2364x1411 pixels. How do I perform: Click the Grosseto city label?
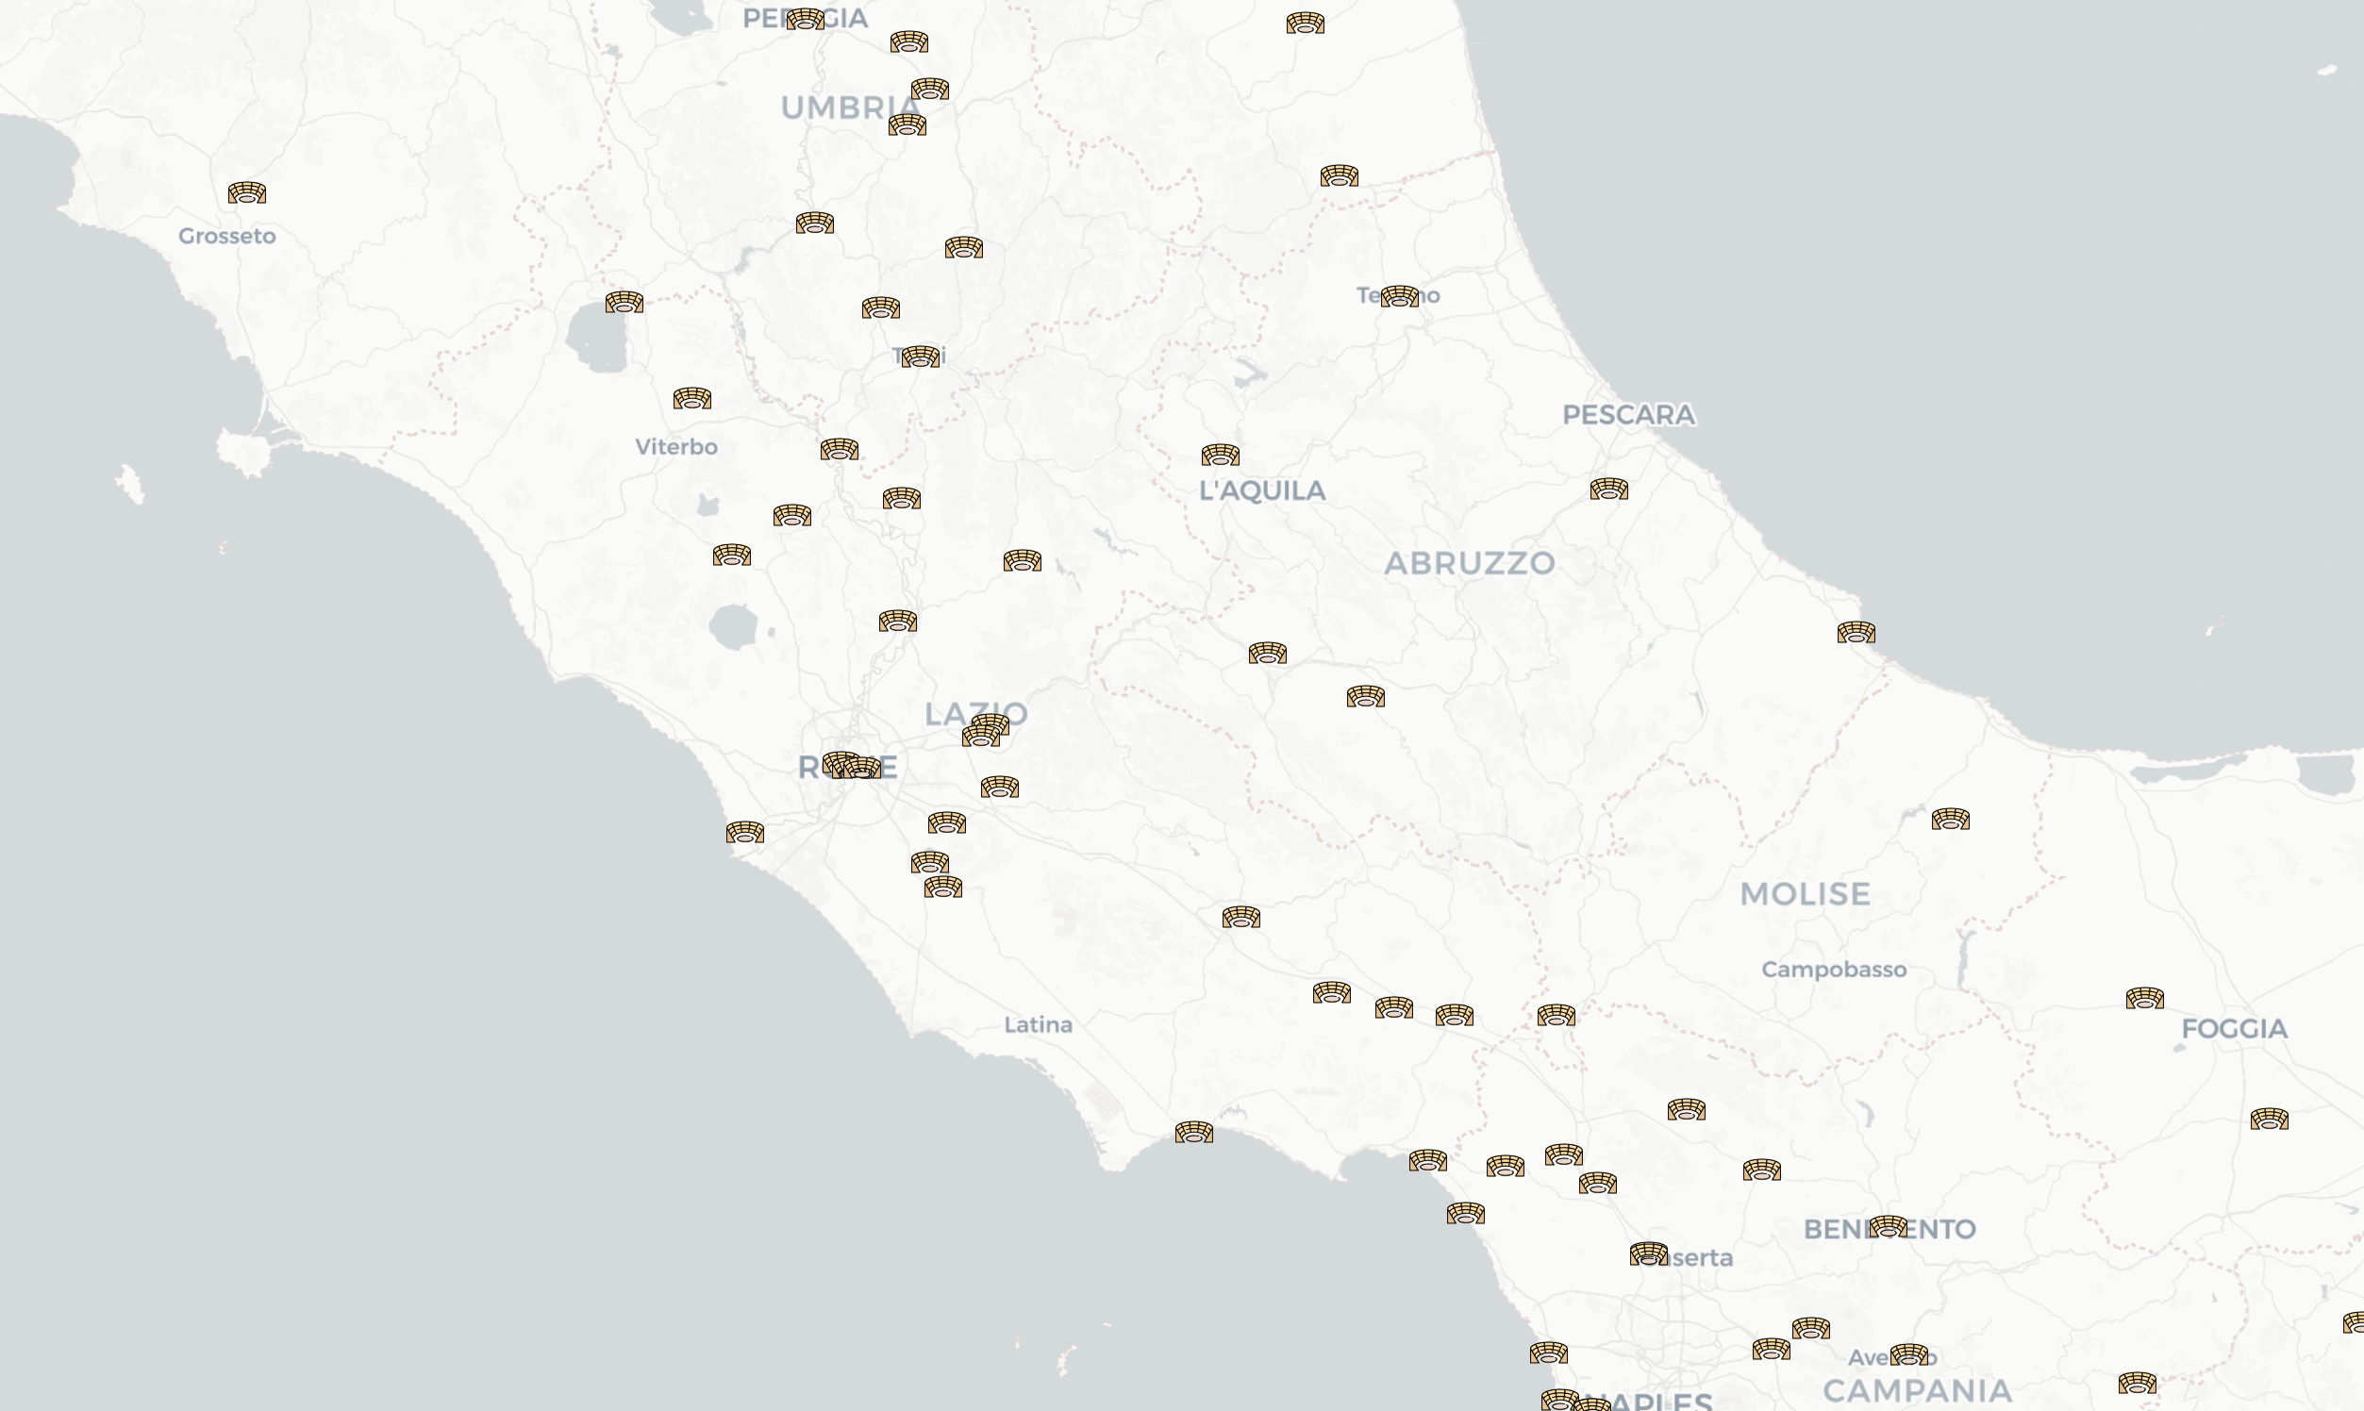(x=227, y=236)
